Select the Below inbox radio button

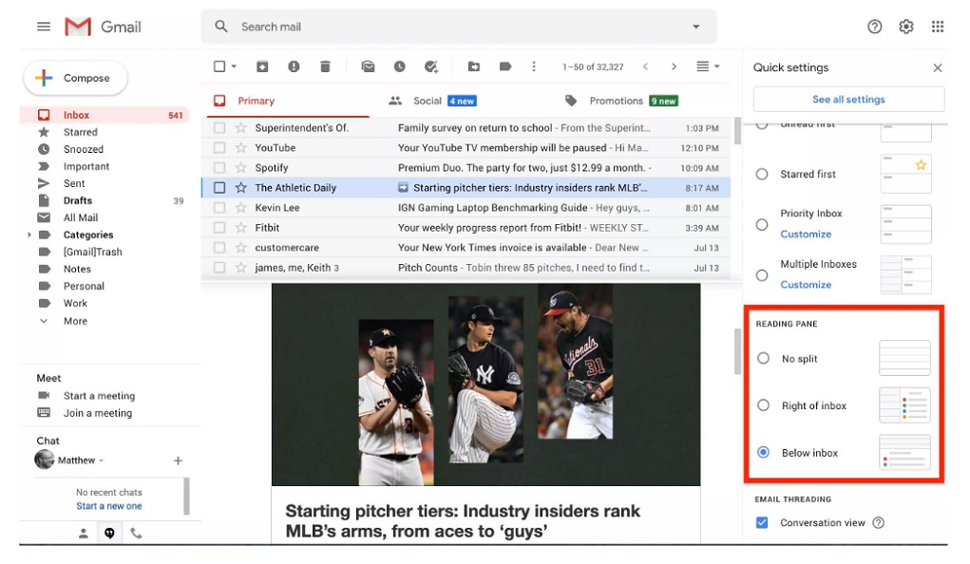(764, 452)
